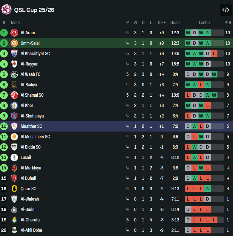233x236 pixels.
Task: Click the Al Khor team logo
Action: [14, 106]
